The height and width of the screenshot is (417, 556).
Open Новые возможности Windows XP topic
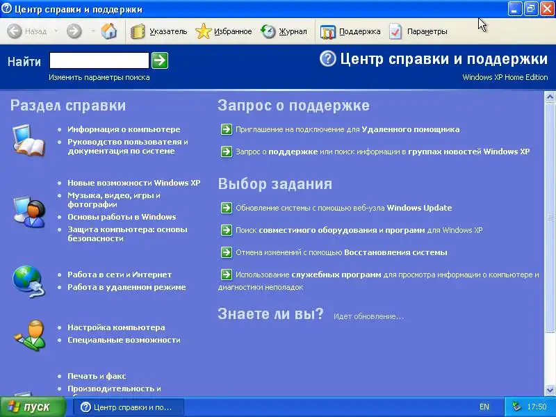click(133, 183)
